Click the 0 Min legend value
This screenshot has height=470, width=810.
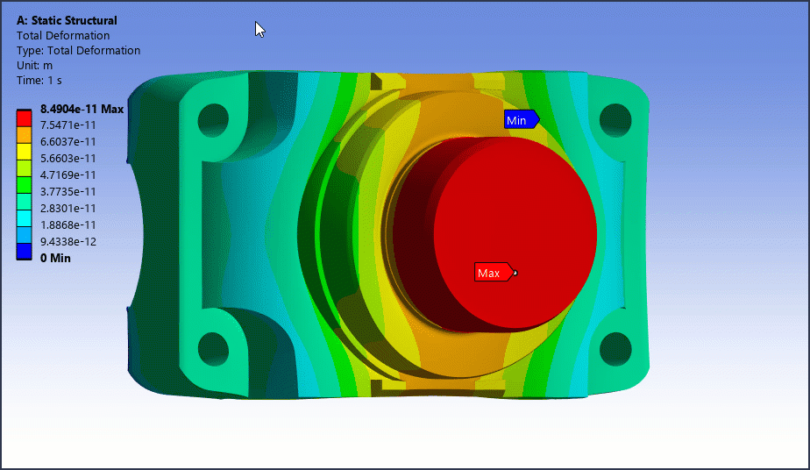click(x=55, y=258)
